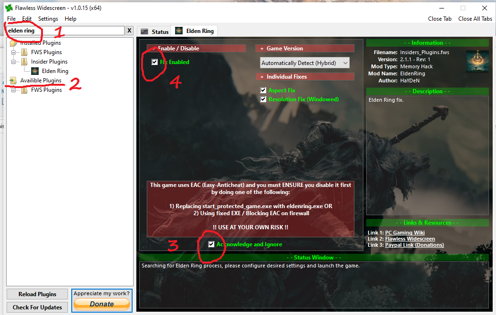Close the Flawless Widescreen window
496x315 pixels.
(485, 8)
